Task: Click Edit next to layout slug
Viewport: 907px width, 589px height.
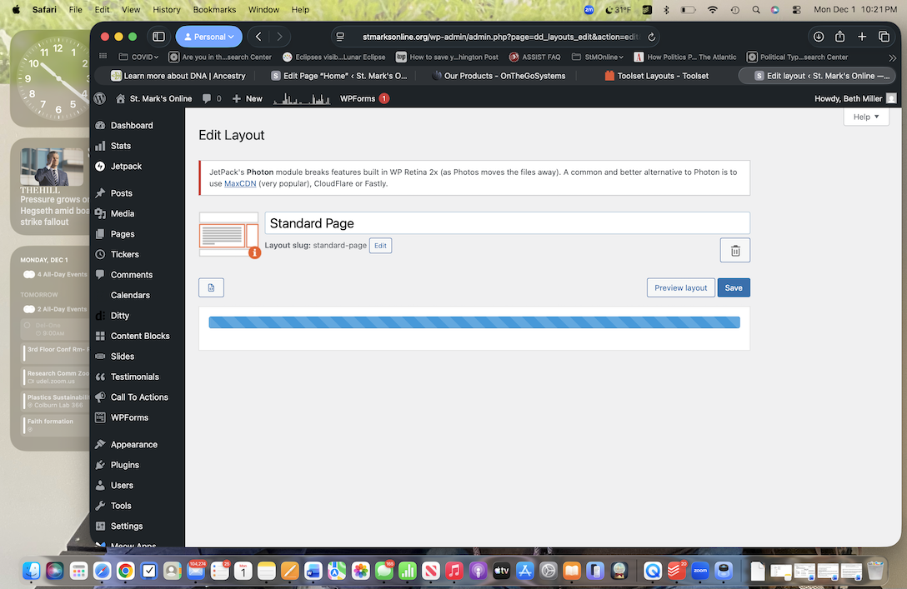Action: pos(380,246)
